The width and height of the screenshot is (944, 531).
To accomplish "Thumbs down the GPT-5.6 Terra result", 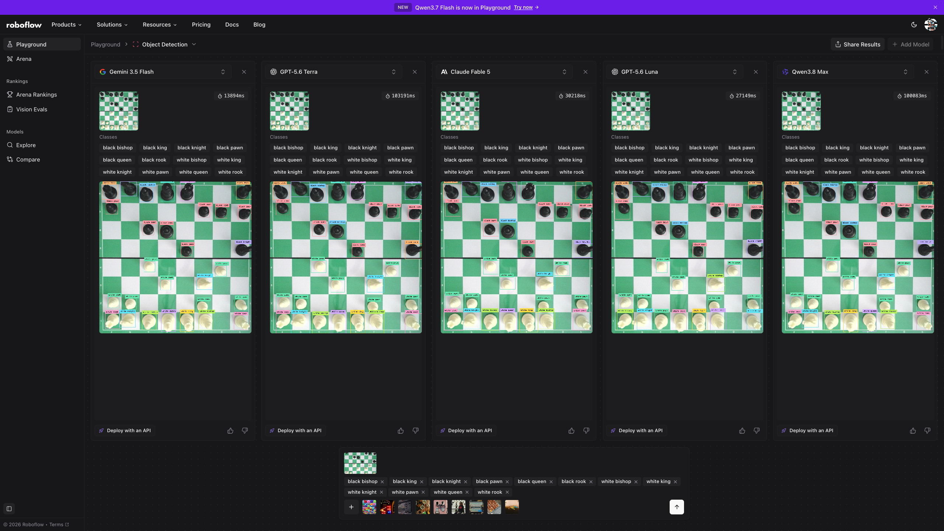I will (416, 431).
